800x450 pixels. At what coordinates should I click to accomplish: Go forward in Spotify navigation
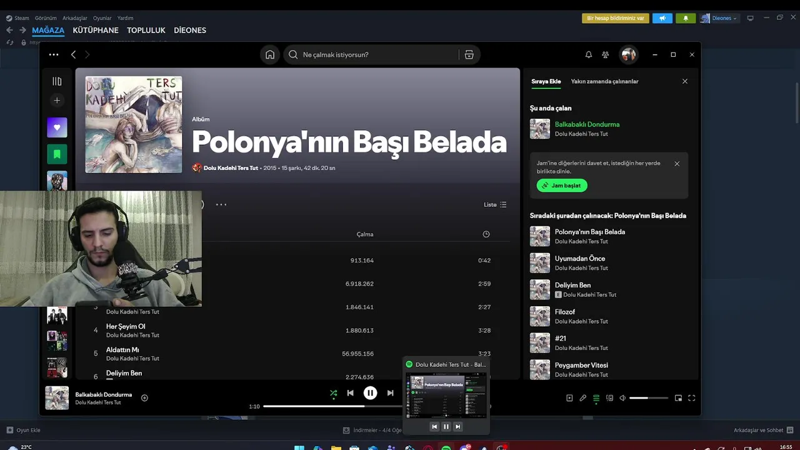87,55
